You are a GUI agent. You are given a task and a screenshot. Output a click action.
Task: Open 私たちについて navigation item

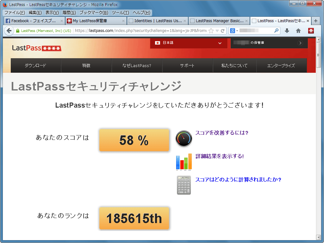(x=234, y=65)
